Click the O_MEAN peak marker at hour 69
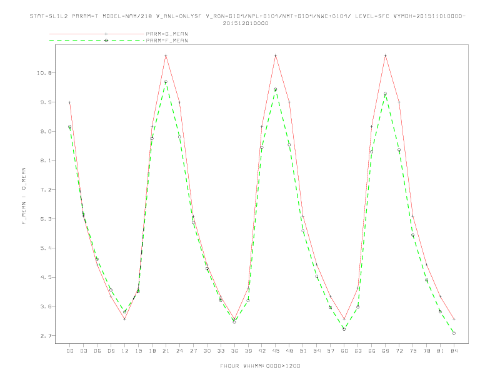 [386, 56]
